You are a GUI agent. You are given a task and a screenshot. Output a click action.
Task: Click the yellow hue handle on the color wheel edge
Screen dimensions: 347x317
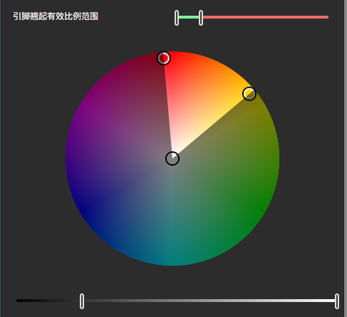pyautogui.click(x=249, y=94)
